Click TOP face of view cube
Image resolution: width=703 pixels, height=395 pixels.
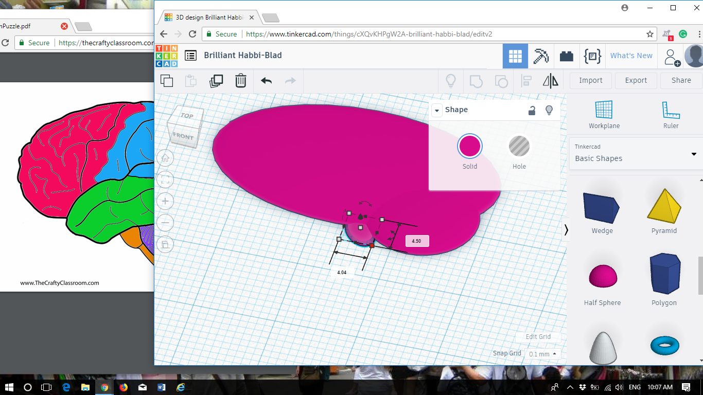point(187,116)
